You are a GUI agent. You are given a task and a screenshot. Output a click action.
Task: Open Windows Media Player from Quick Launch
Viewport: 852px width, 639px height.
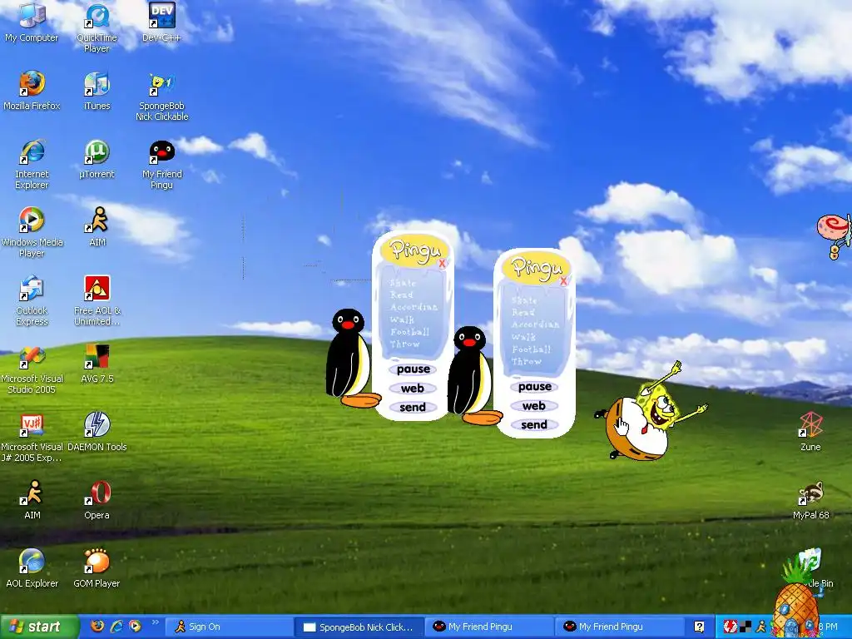pos(135,626)
